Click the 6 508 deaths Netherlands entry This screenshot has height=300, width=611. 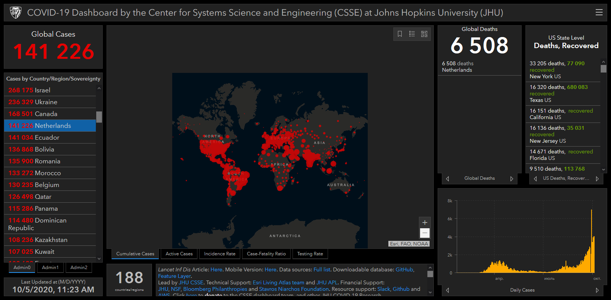click(x=479, y=67)
